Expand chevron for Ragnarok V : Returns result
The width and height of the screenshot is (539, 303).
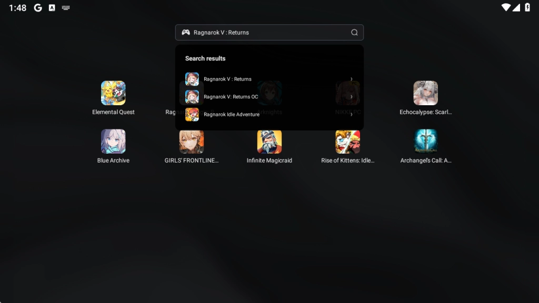click(351, 79)
